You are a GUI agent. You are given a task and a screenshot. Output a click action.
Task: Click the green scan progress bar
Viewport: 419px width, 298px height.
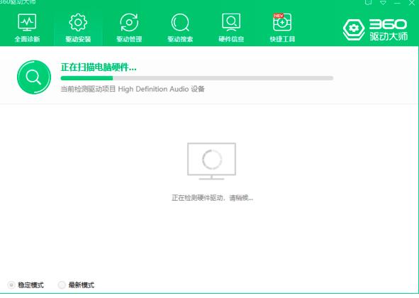[x=197, y=78]
